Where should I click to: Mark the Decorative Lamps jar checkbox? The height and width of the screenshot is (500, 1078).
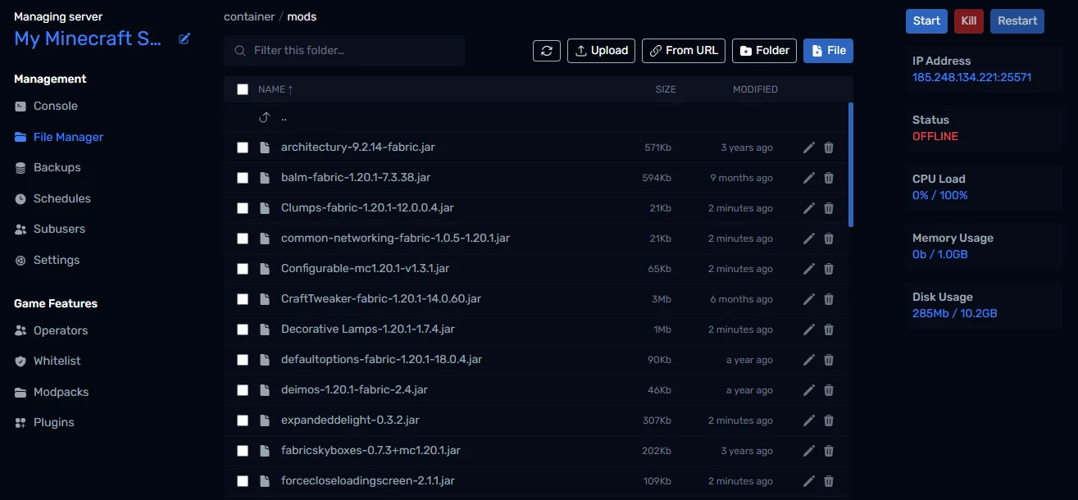(x=243, y=330)
